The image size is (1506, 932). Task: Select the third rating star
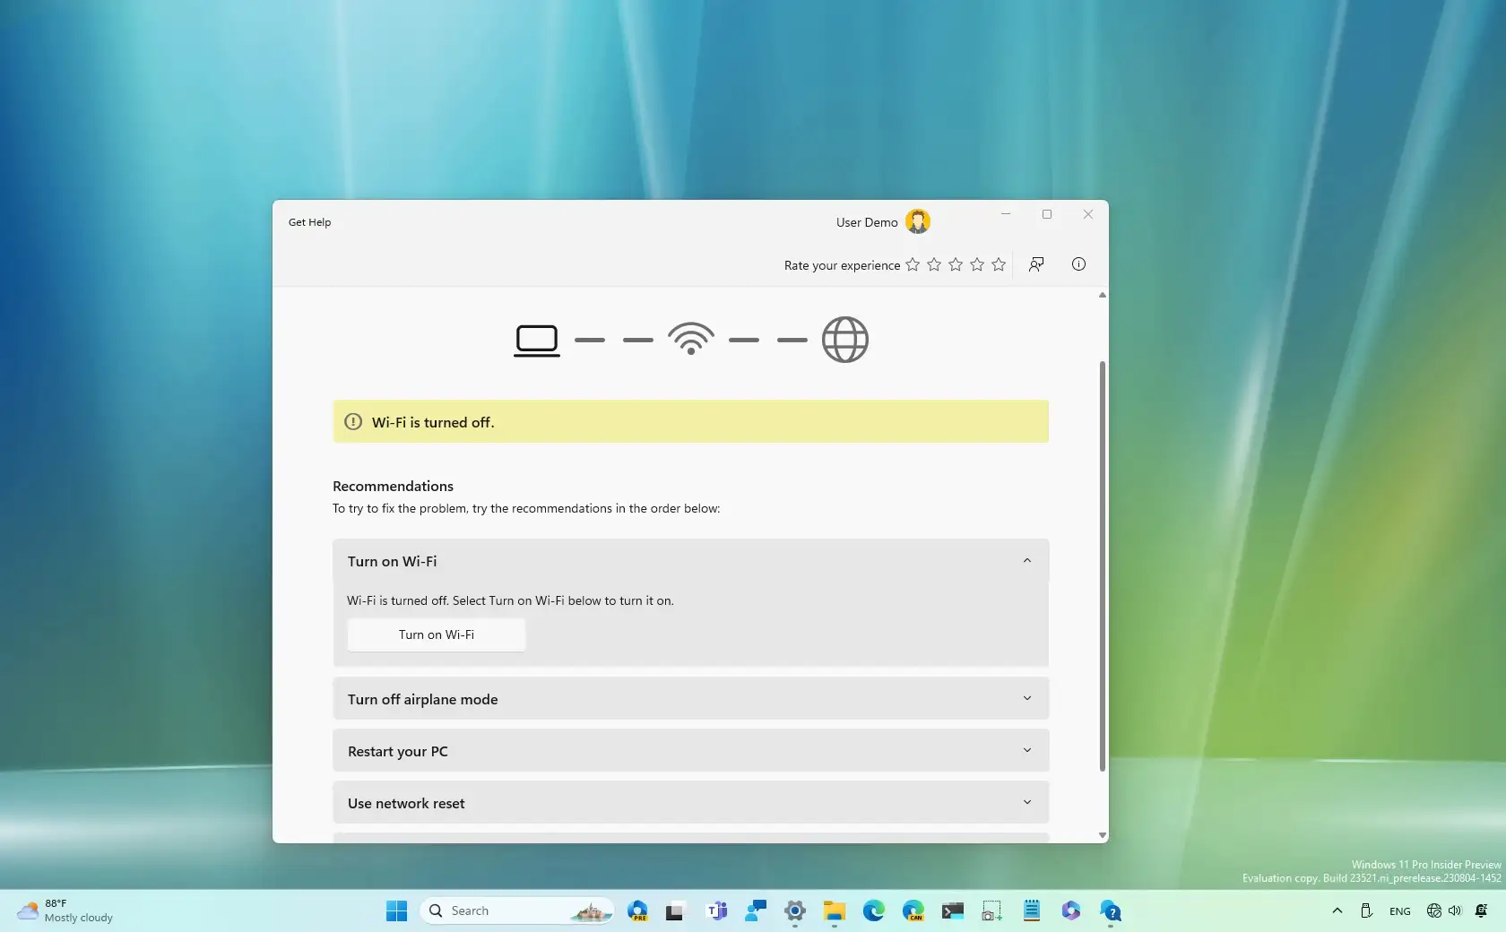tap(956, 264)
